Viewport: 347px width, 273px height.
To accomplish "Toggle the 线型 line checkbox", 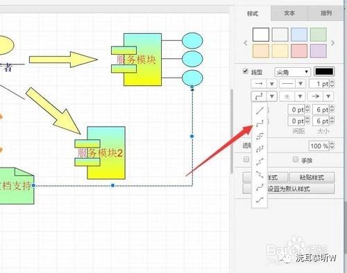I will [246, 71].
